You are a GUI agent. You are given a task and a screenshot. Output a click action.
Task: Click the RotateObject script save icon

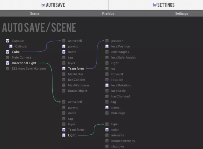63,91
